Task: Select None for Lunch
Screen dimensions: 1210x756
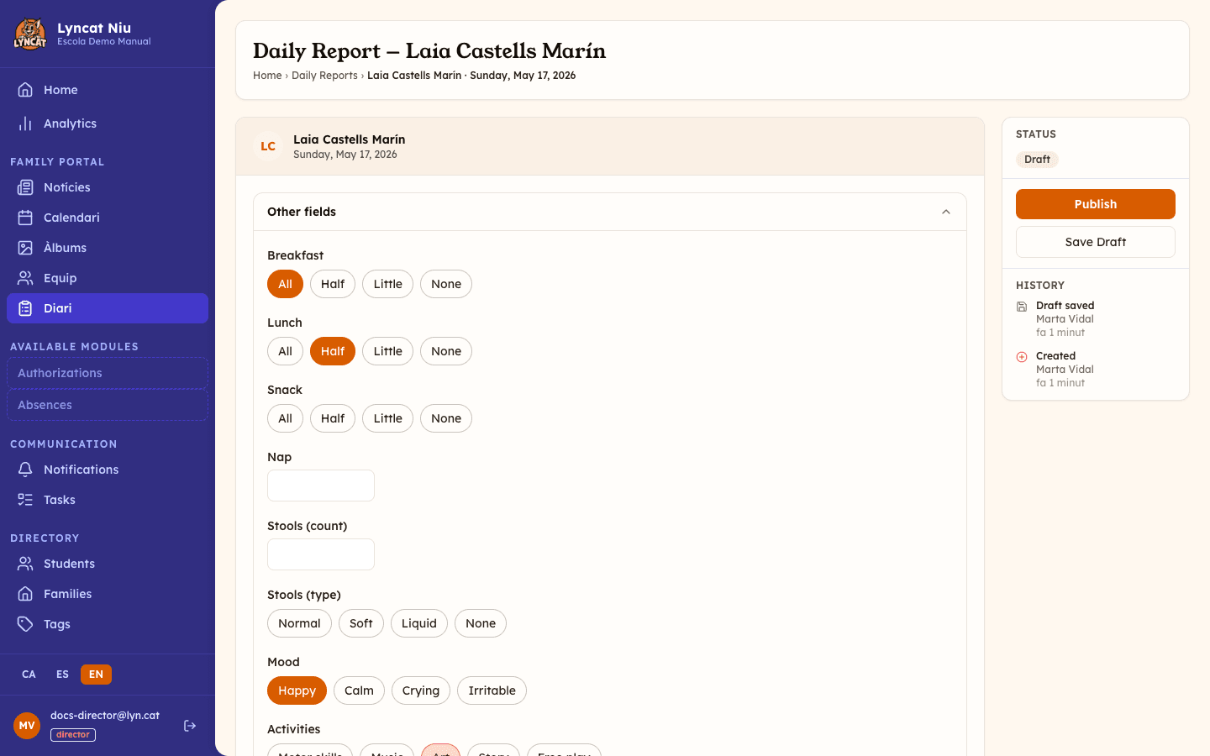Action: coord(446,351)
